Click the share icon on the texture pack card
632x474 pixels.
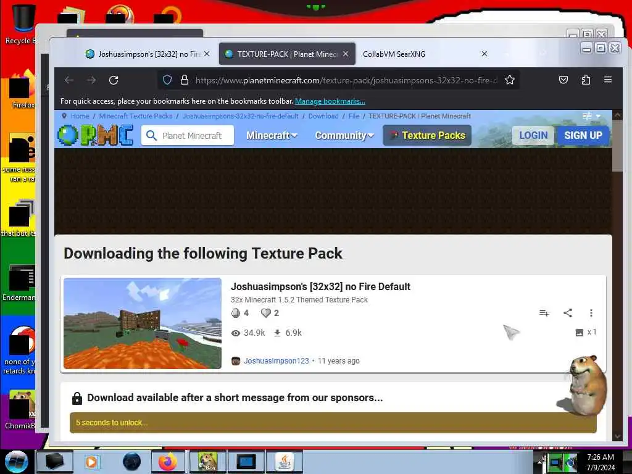[x=568, y=313]
